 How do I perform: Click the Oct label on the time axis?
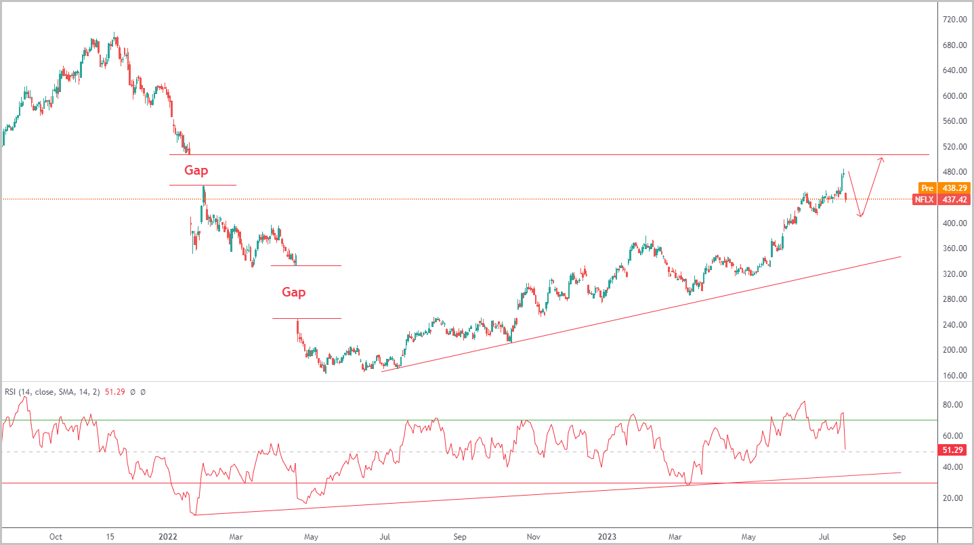[x=56, y=537]
